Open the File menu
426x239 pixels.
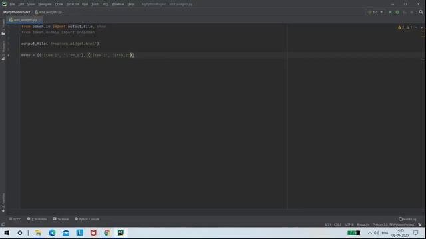pos(12,5)
